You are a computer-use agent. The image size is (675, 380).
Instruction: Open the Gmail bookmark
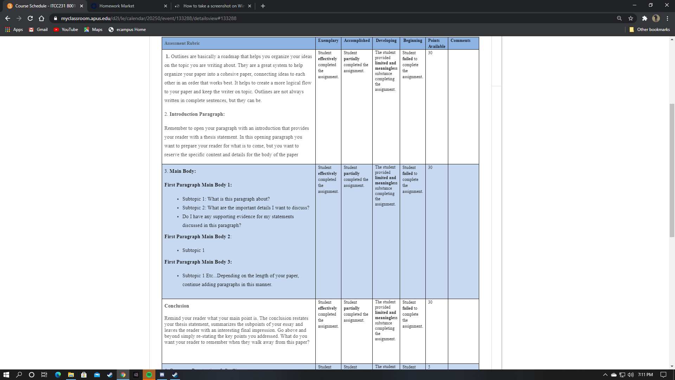click(38, 30)
